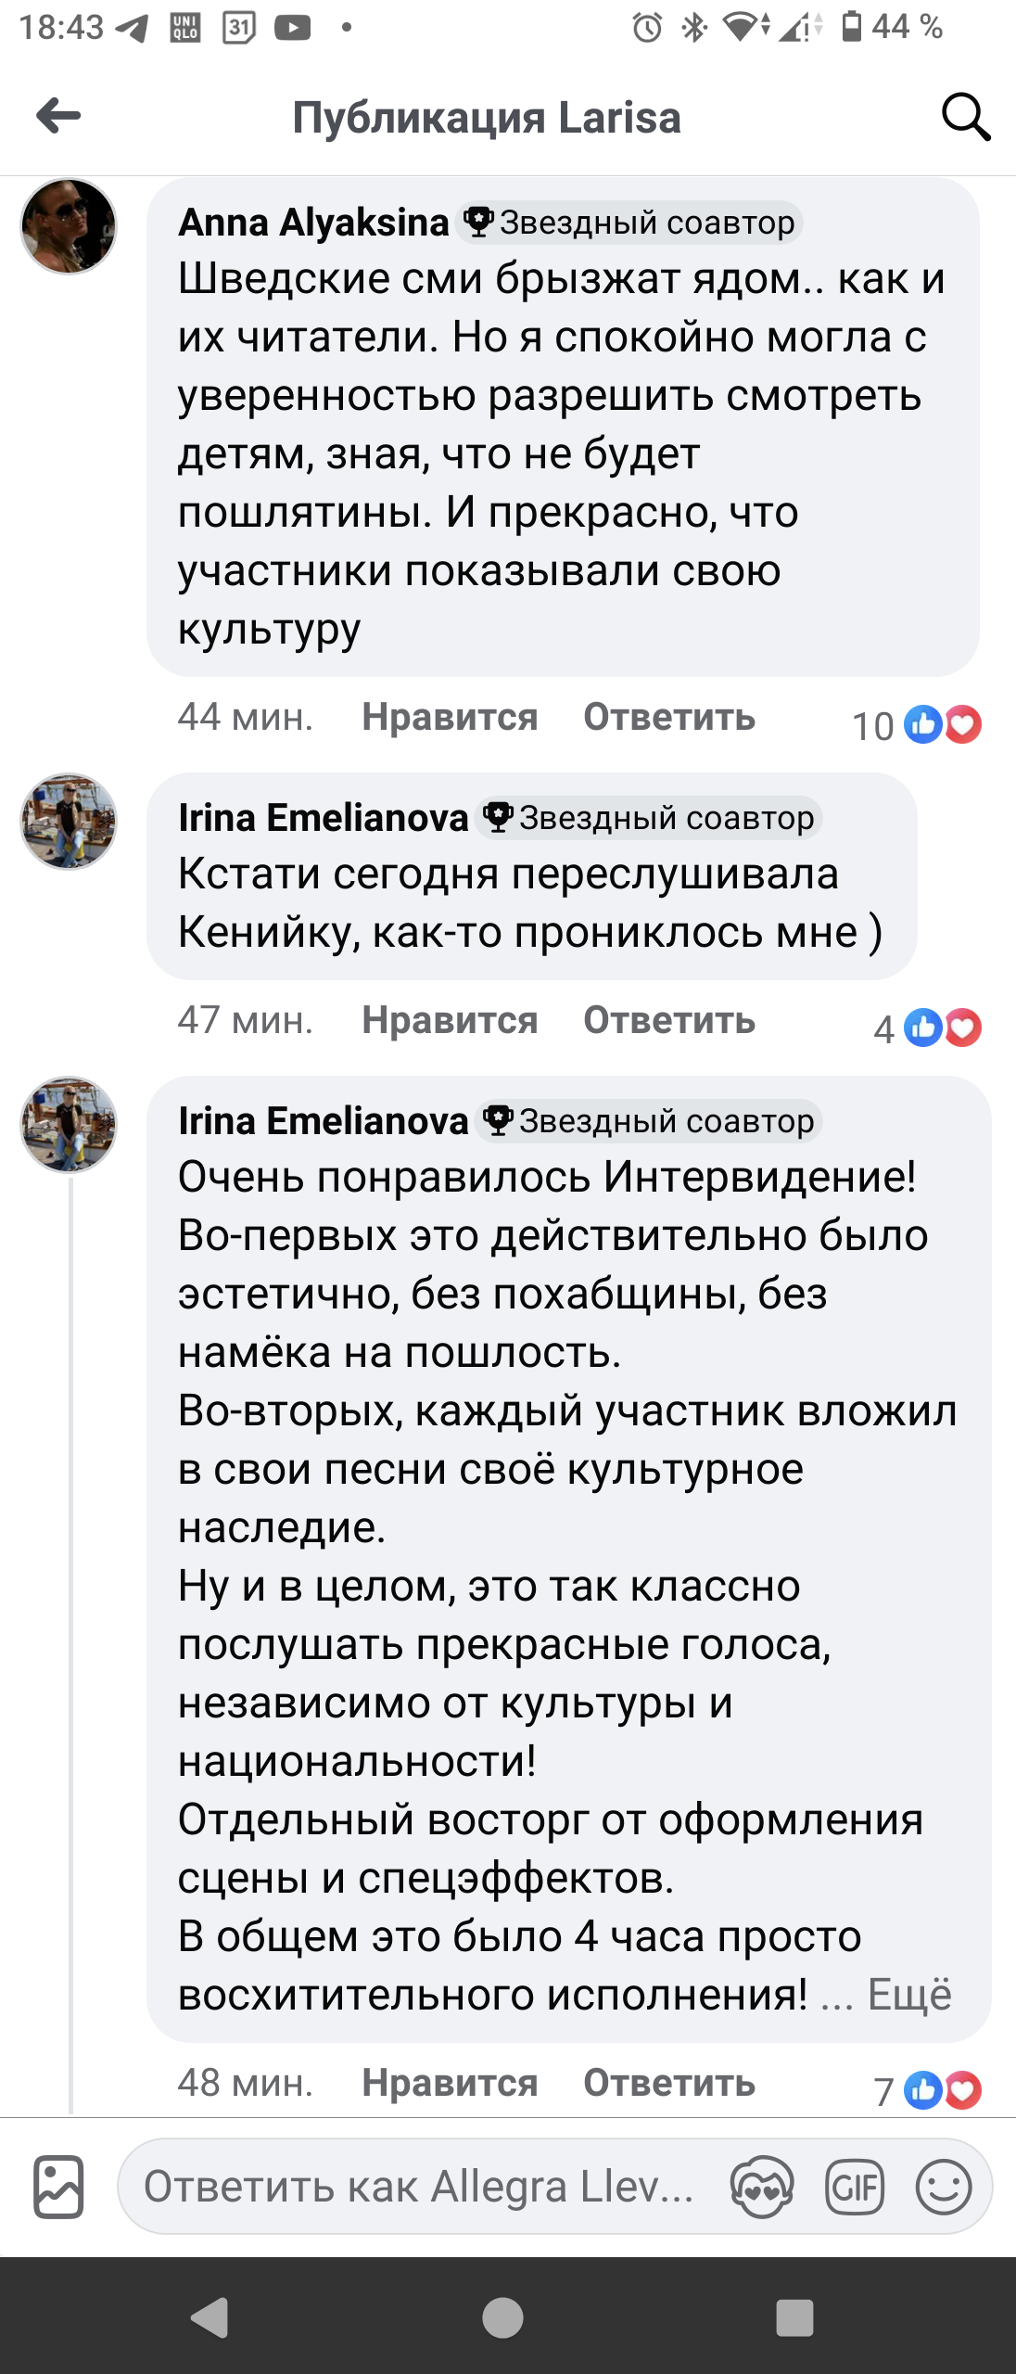Open the avatar sticker picker
1016x2374 pixels.
pos(762,2187)
